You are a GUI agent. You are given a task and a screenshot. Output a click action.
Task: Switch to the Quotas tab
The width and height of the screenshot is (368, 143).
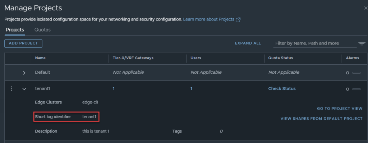click(42, 30)
